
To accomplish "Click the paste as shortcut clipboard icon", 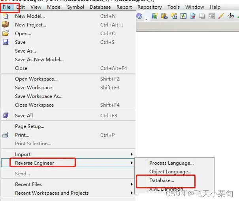I will pos(164,16).
